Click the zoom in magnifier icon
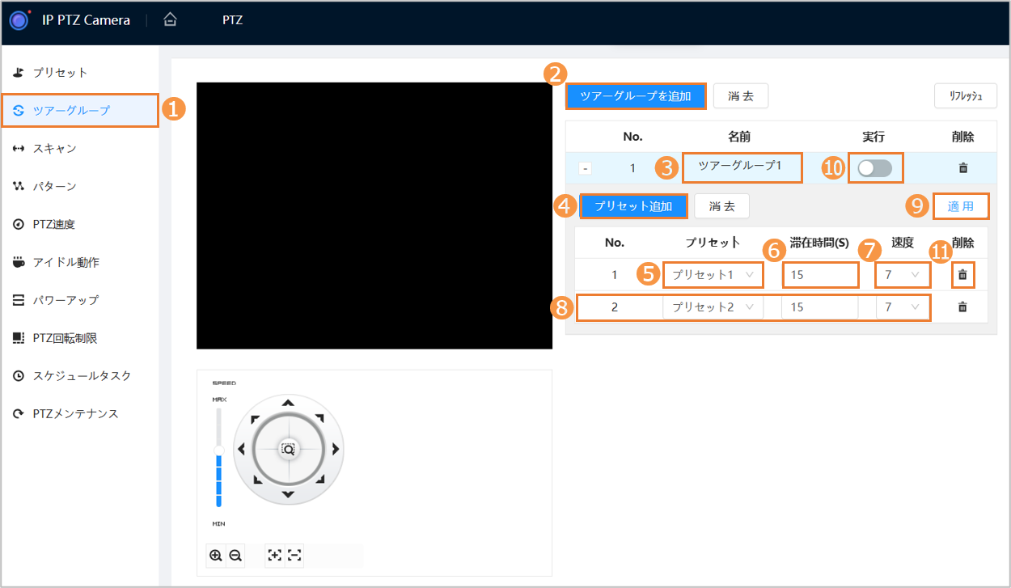The image size is (1011, 588). click(x=215, y=556)
